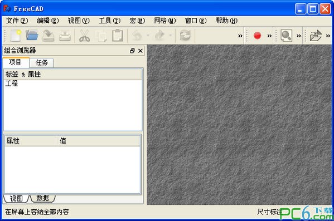Click the Redo arrow icon
This screenshot has width=334, height=221.
point(160,36)
